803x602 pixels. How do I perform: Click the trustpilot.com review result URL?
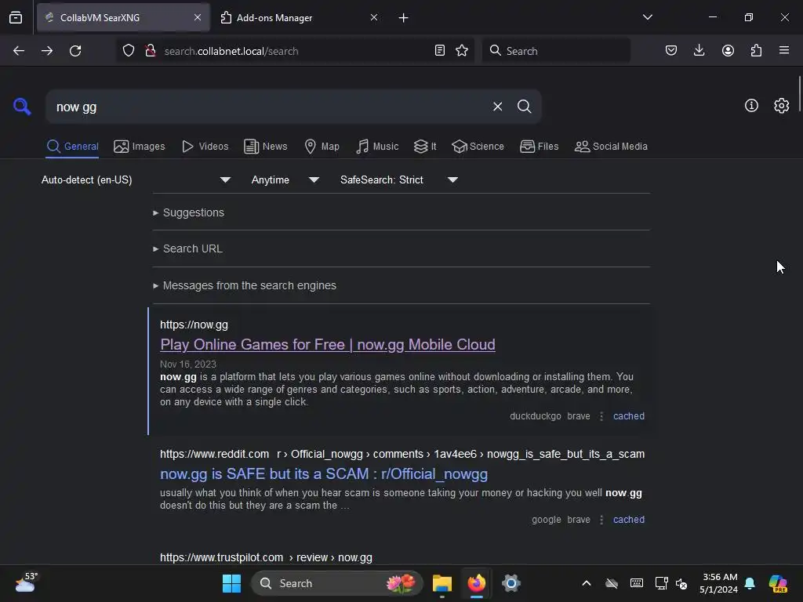click(266, 557)
